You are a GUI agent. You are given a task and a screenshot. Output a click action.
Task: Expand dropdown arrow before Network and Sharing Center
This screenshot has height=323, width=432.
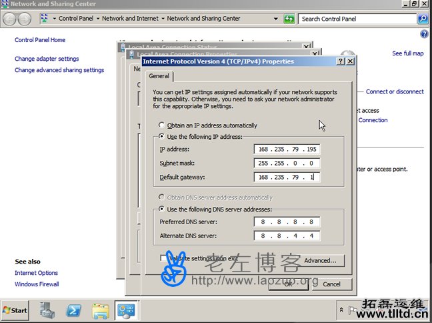163,19
